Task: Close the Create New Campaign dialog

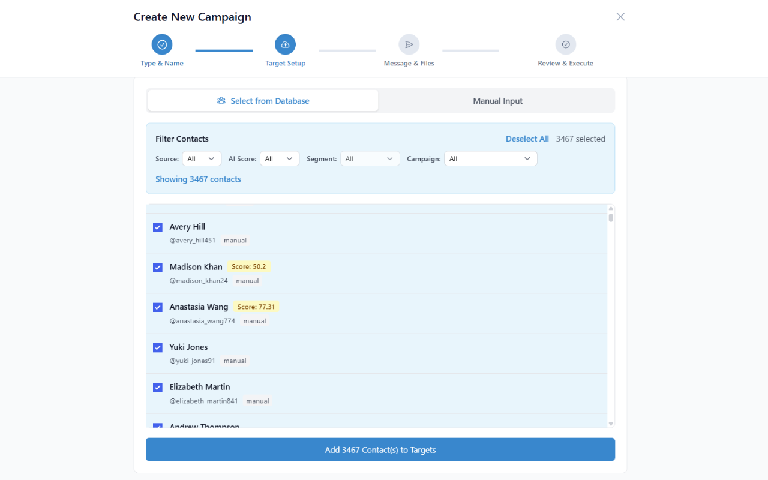Action: (620, 17)
